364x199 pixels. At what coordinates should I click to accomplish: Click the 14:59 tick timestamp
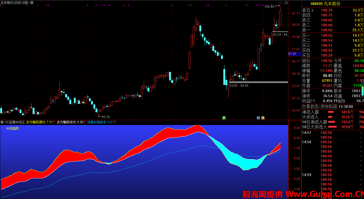(x=307, y=175)
